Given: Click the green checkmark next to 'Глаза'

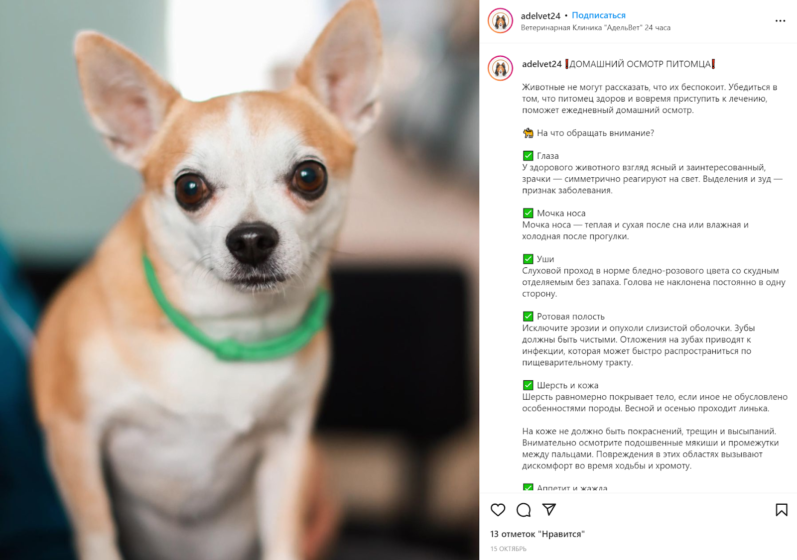Looking at the screenshot, I should pyautogui.click(x=528, y=156).
